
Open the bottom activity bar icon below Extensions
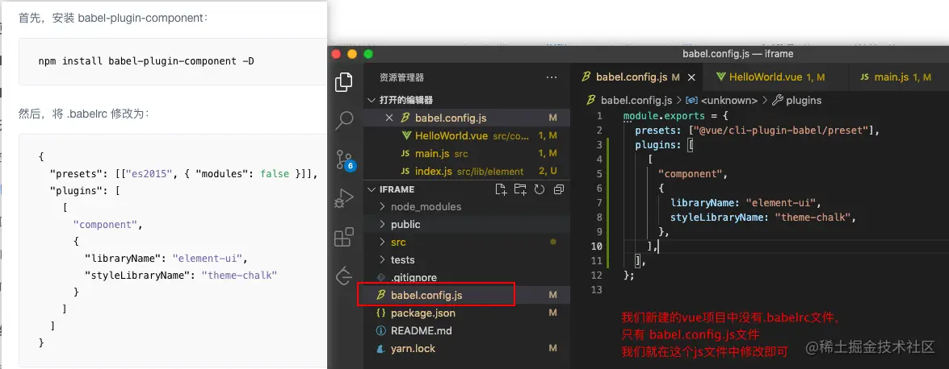tap(344, 276)
